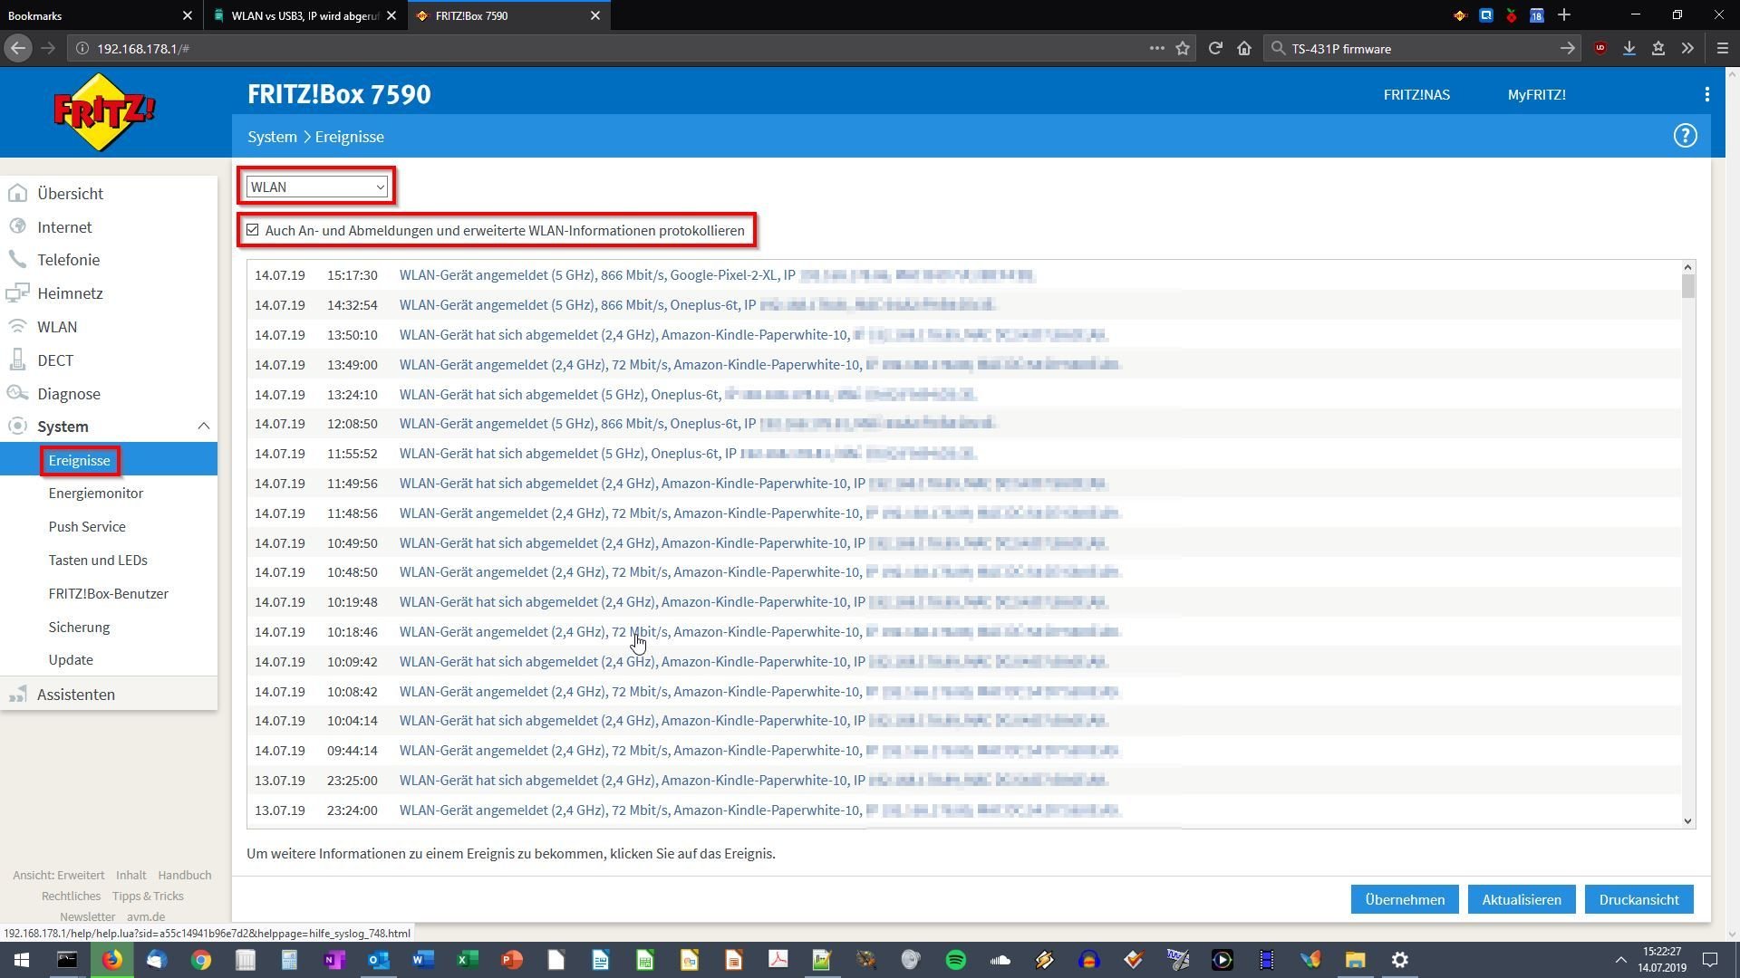
Task: Open FRITZ!Box-Benutzer page
Action: pos(109,594)
